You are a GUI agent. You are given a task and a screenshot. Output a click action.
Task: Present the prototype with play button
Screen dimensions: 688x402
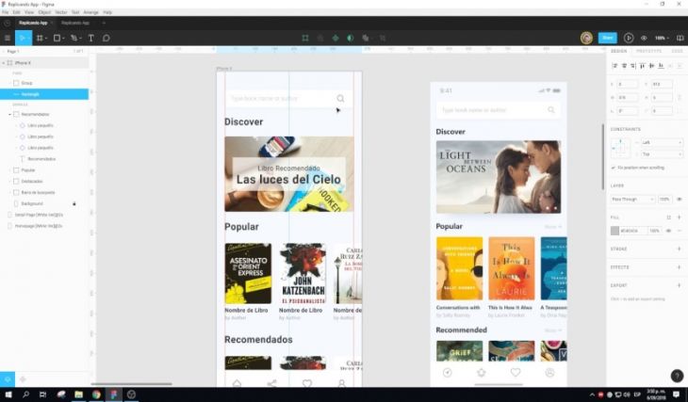[629, 39]
